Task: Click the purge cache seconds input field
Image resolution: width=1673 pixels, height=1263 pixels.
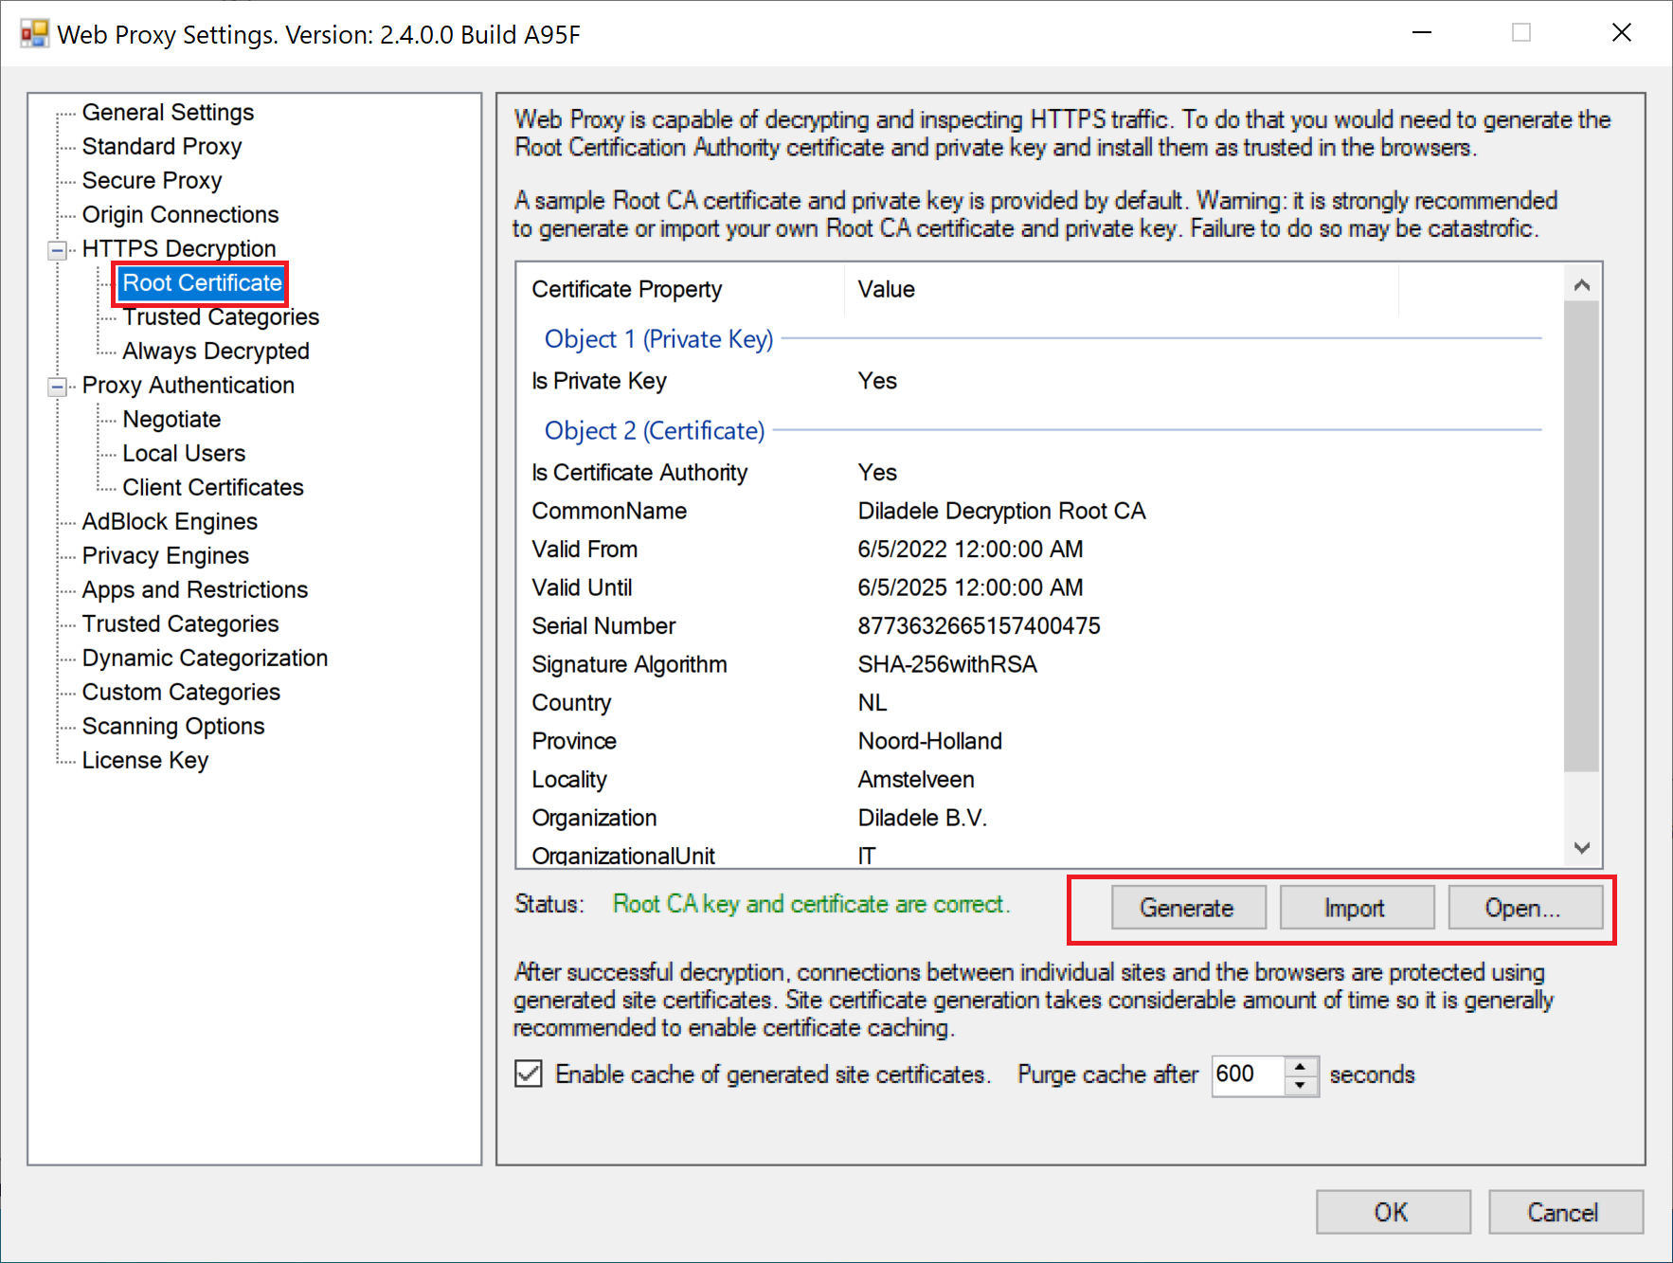Action: tap(1249, 1074)
